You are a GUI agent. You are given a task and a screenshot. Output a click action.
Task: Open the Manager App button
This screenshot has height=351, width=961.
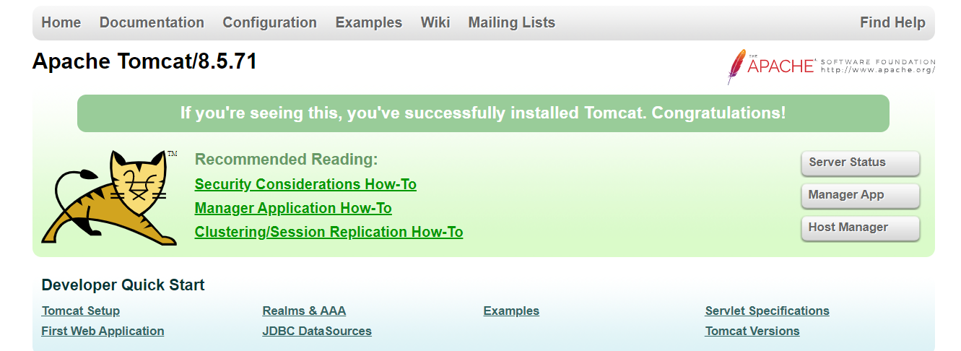[861, 195]
